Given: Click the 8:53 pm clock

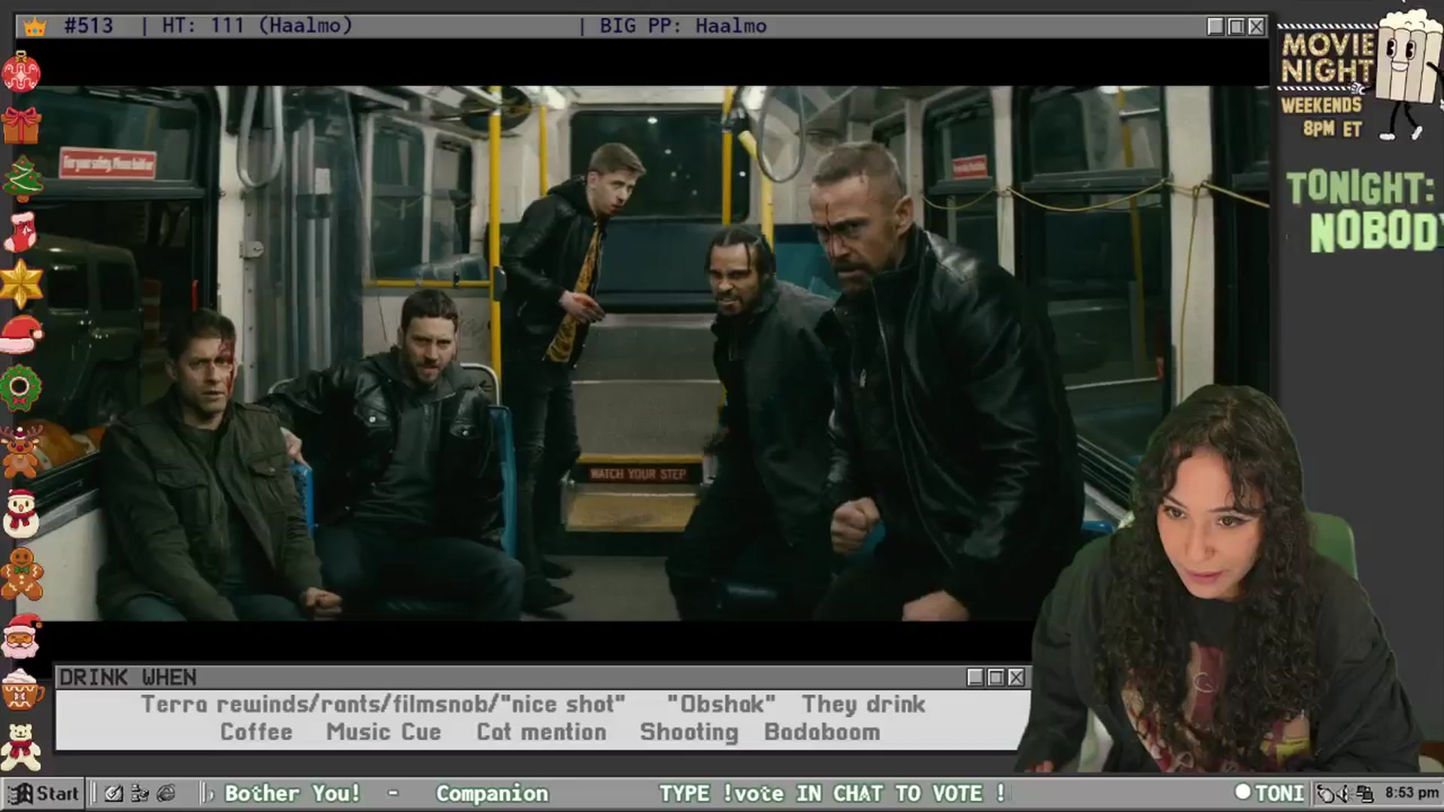Looking at the screenshot, I should click(x=1412, y=793).
